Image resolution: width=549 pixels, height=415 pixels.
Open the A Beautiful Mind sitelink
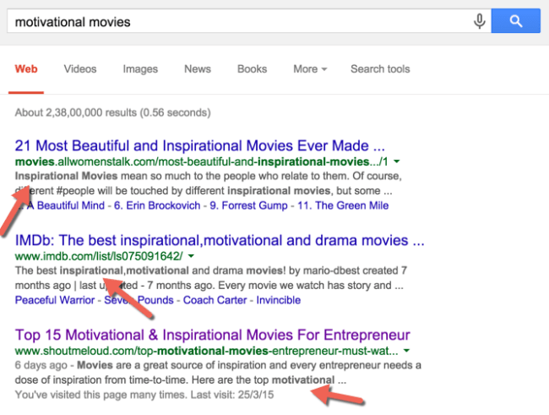pyautogui.click(x=65, y=205)
